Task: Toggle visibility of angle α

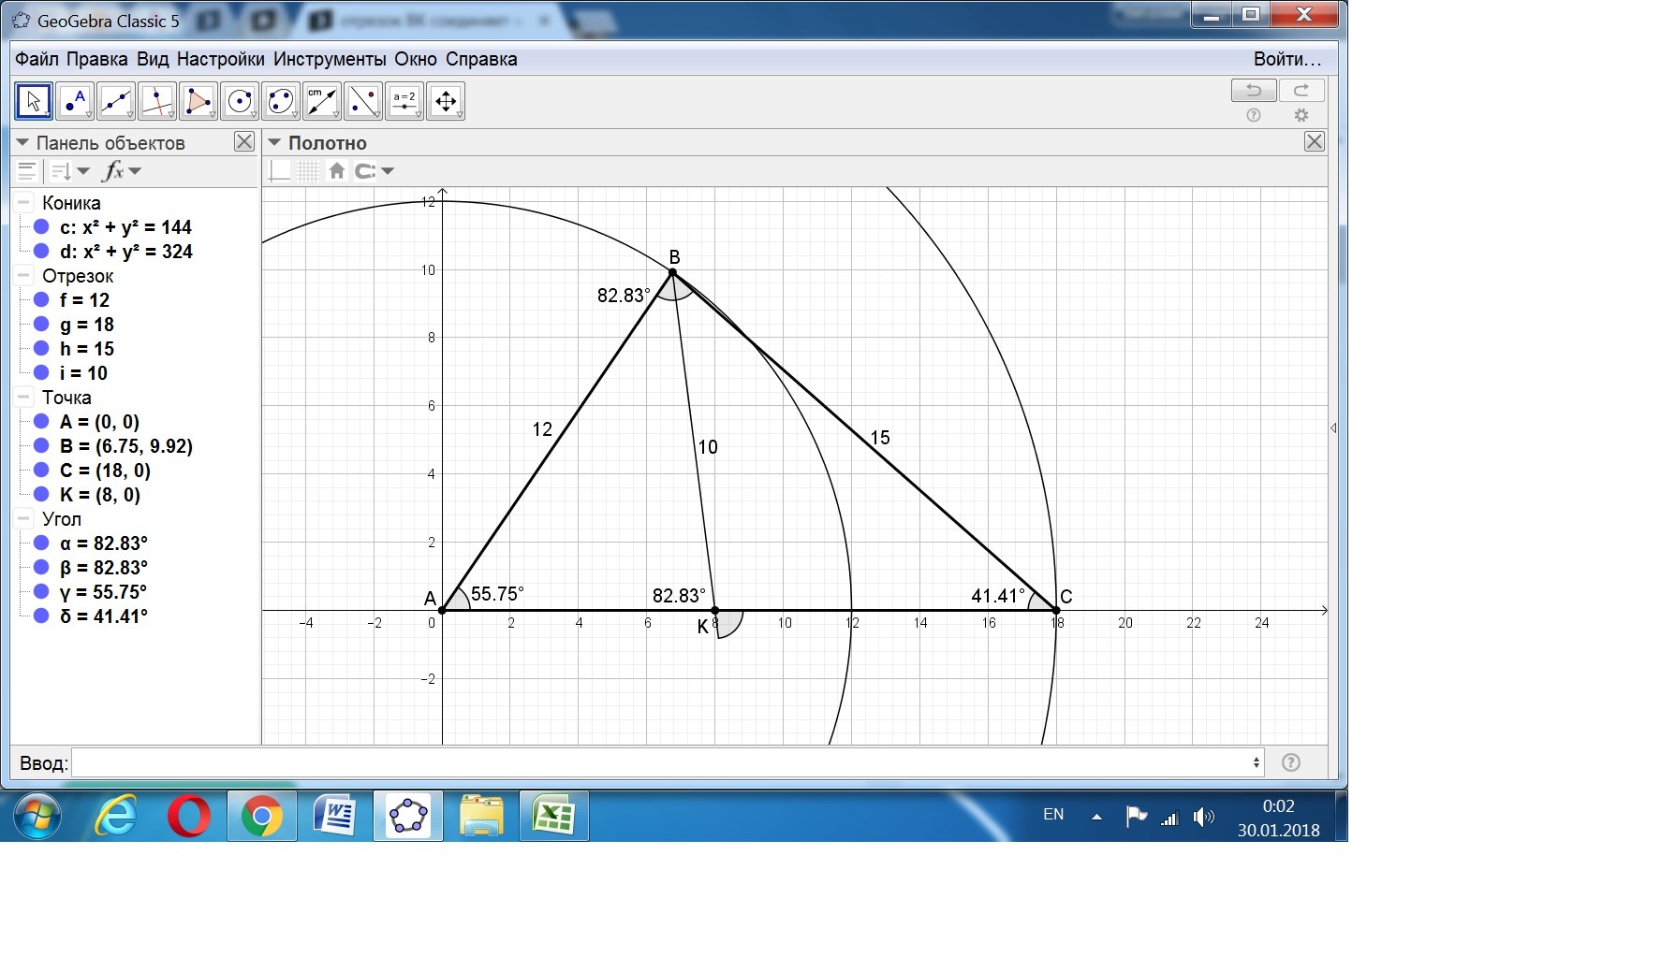Action: (41, 543)
